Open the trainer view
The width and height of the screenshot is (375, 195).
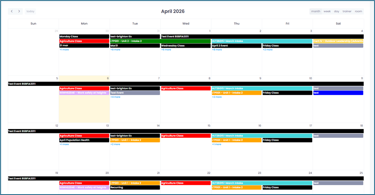point(347,12)
